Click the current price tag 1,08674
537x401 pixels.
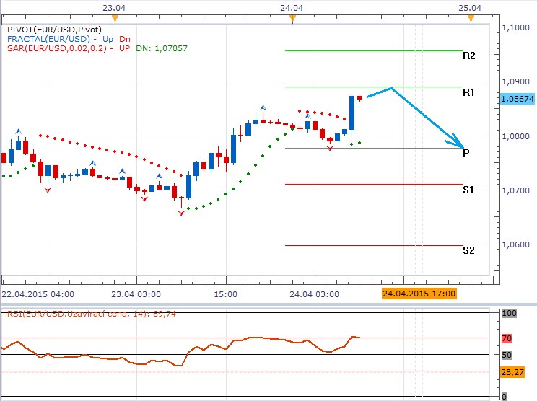click(x=518, y=99)
